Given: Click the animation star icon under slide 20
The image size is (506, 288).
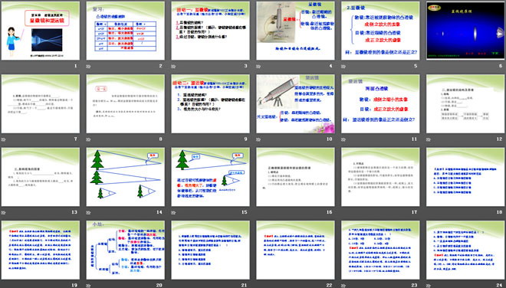Looking at the screenshot, I should click(x=88, y=286).
